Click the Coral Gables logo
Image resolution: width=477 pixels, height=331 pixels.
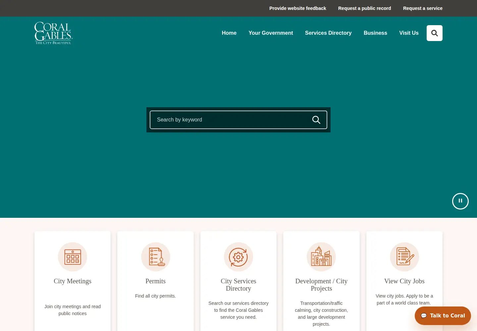coord(53,33)
